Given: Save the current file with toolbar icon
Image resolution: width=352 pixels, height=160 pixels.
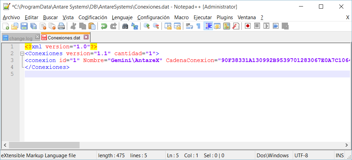Looking at the screenshot, I should 24,26.
